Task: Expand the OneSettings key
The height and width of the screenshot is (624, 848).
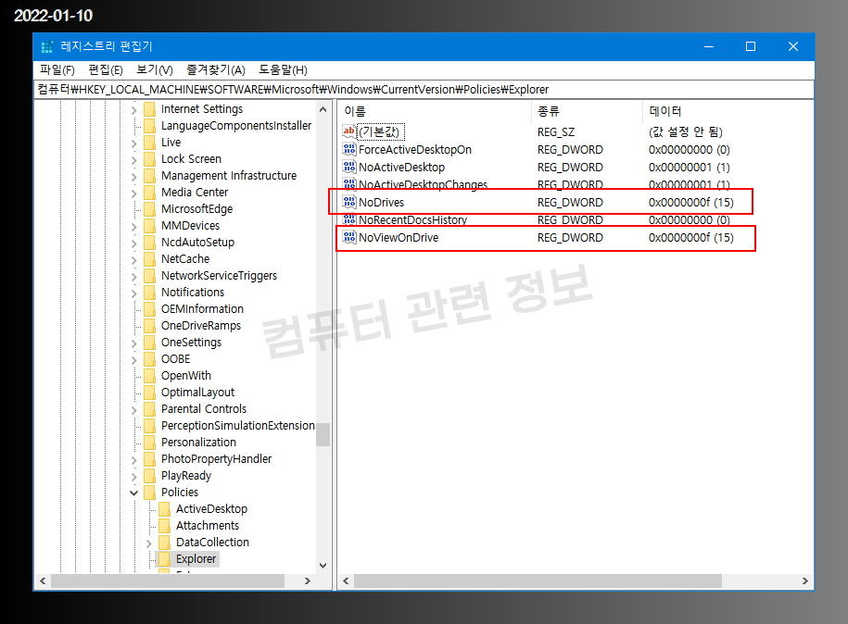Action: (x=134, y=343)
